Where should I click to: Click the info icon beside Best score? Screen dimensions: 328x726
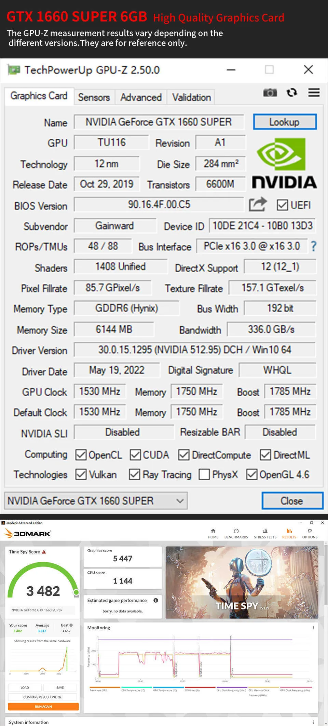(x=71, y=625)
